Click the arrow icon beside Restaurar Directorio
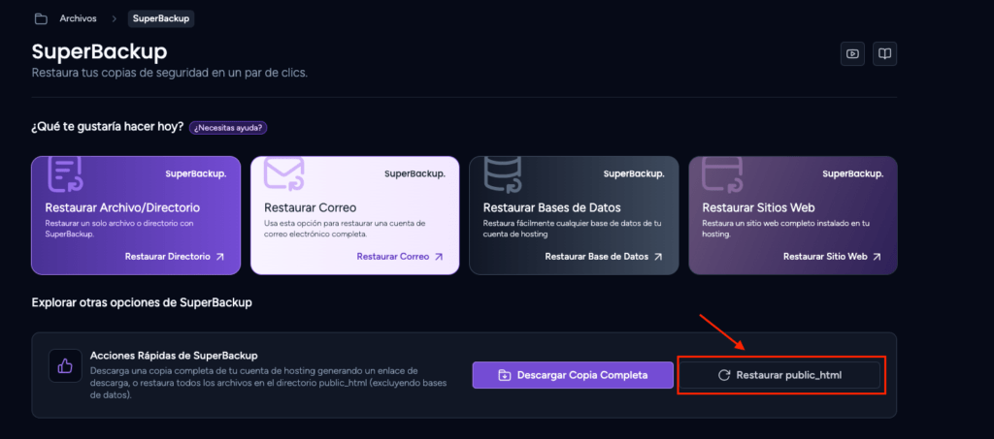This screenshot has height=439, width=994. (220, 257)
